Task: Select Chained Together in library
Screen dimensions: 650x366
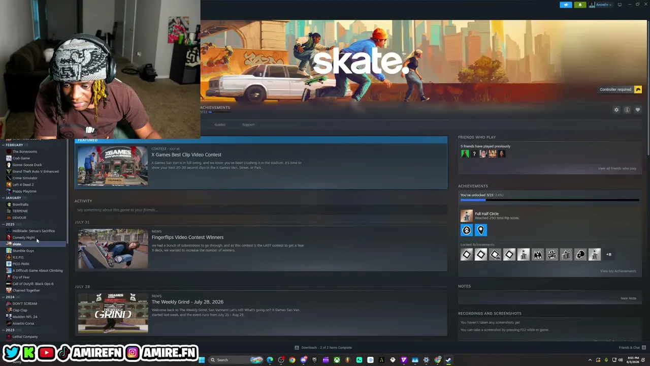Action: point(26,290)
